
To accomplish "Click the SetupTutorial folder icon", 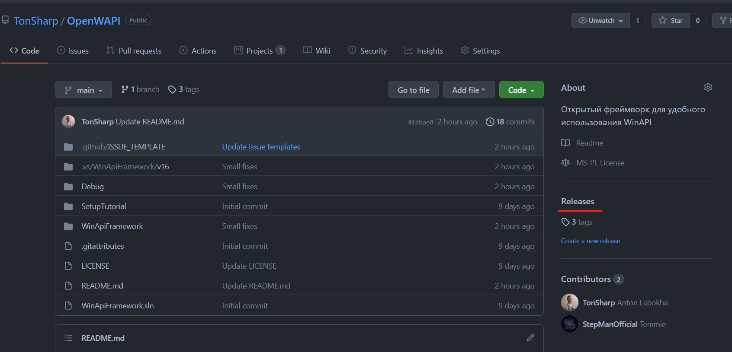I will point(68,206).
